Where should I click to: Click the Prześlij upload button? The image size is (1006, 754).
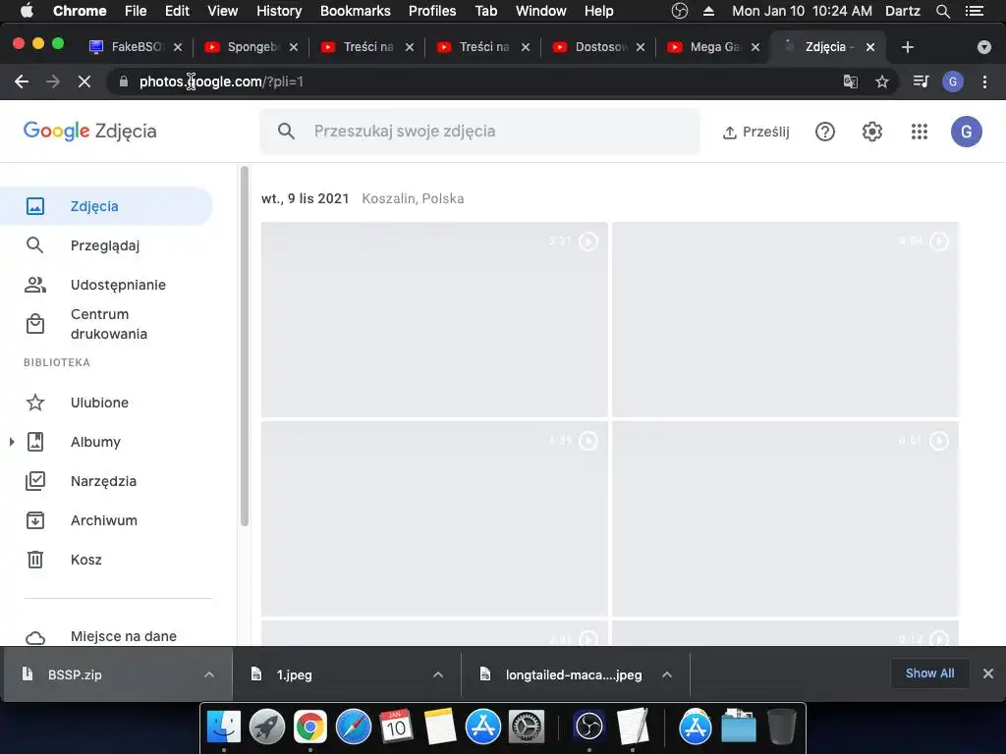point(755,132)
